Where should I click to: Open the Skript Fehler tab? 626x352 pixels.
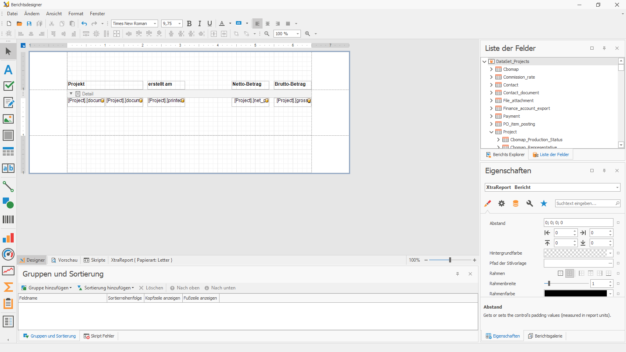[99, 336]
